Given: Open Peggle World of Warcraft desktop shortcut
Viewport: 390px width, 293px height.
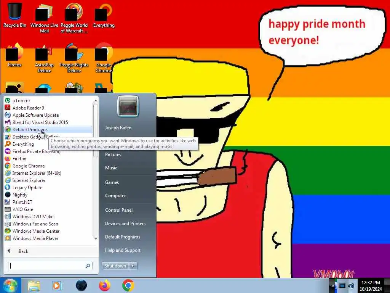Looking at the screenshot, I should pos(74,18).
